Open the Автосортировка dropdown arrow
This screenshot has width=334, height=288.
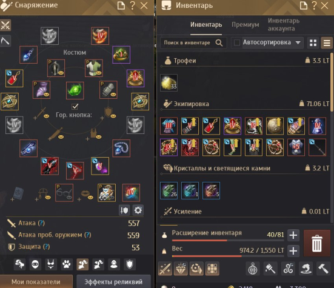point(298,42)
